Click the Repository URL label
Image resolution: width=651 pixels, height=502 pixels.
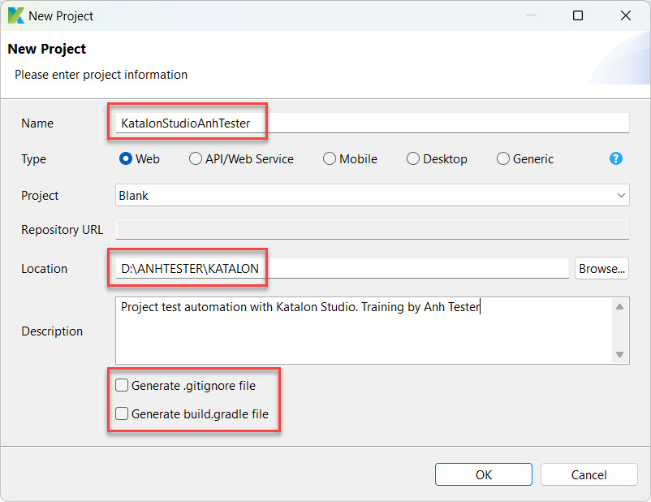(x=62, y=229)
